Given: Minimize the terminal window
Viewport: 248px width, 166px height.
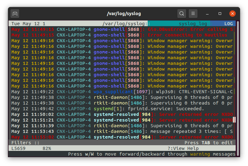Looking at the screenshot, I should [207, 14].
